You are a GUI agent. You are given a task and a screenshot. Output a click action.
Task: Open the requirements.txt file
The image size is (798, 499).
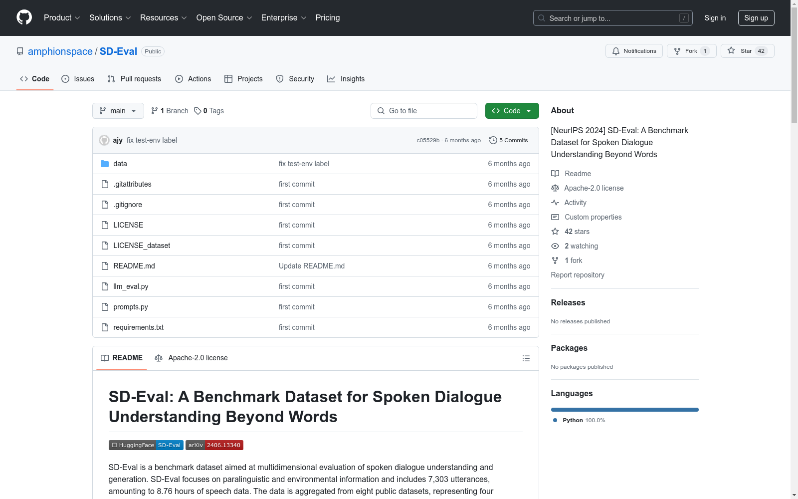click(139, 327)
